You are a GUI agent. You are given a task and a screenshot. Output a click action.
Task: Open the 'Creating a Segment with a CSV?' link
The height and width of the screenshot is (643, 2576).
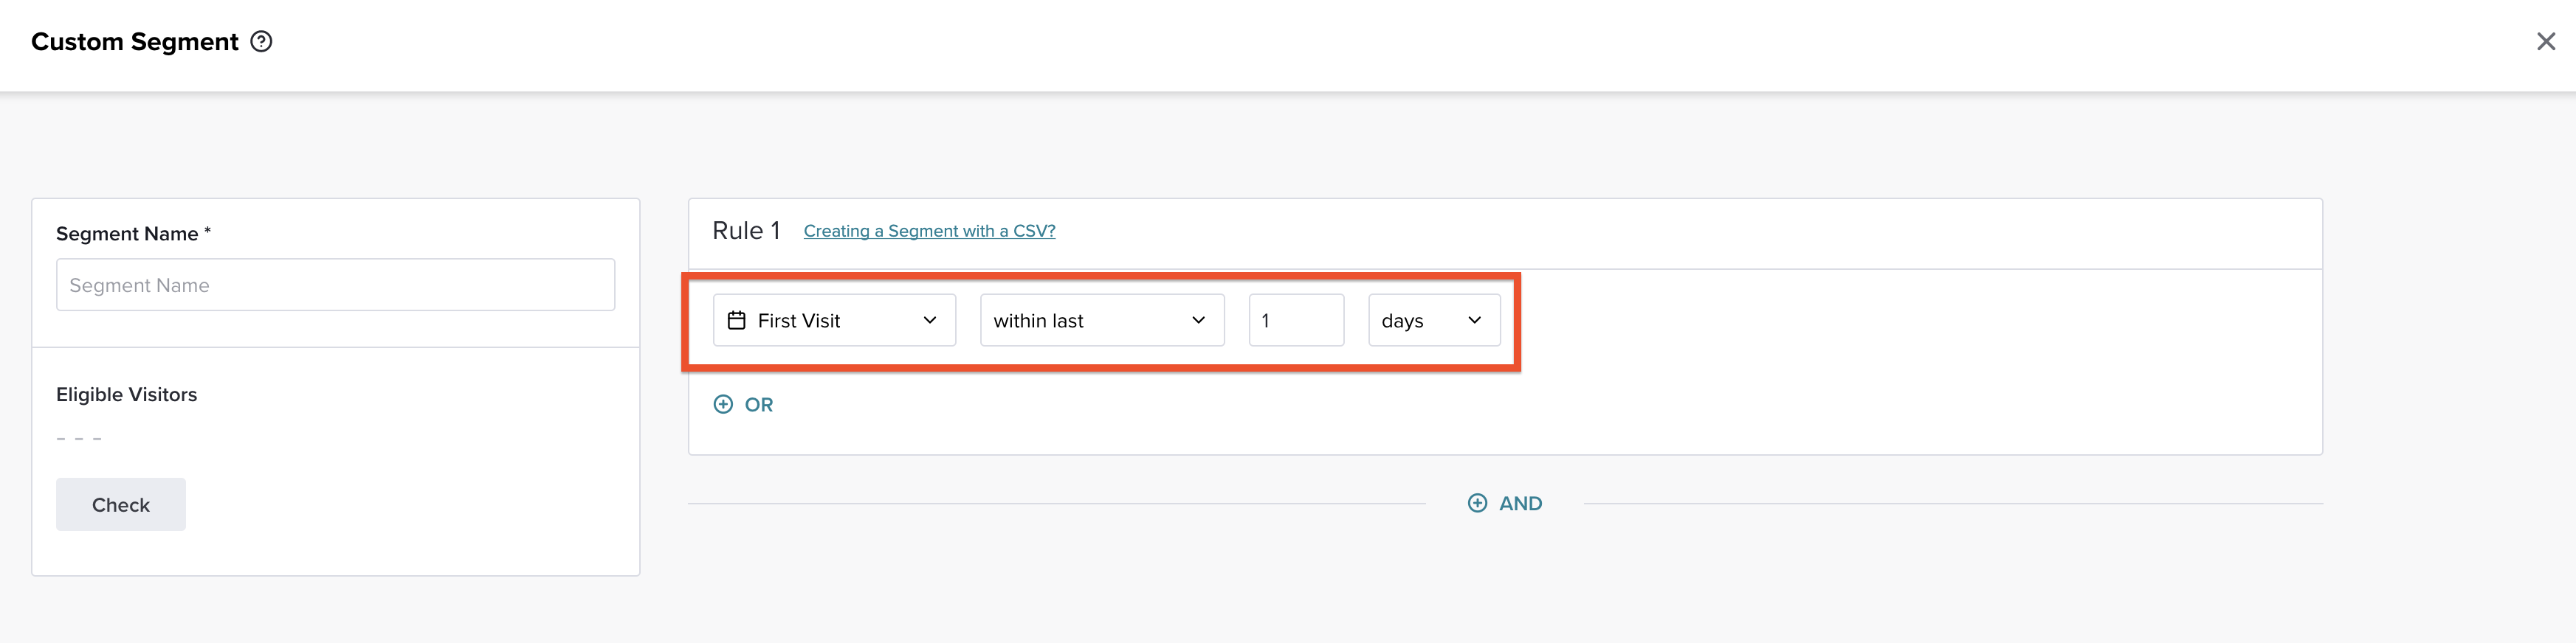coord(929,231)
